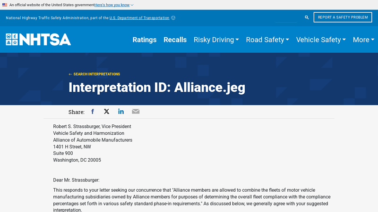
Task: Click the US flag icon in banner
Action: pyautogui.click(x=5, y=5)
